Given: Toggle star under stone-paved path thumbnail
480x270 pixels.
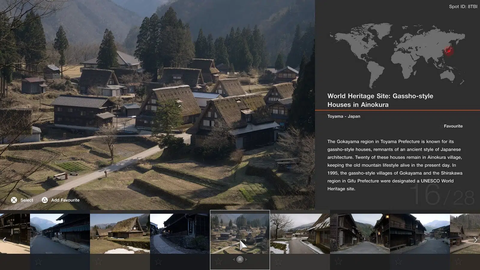Looking at the screenshot, I should tap(158, 262).
